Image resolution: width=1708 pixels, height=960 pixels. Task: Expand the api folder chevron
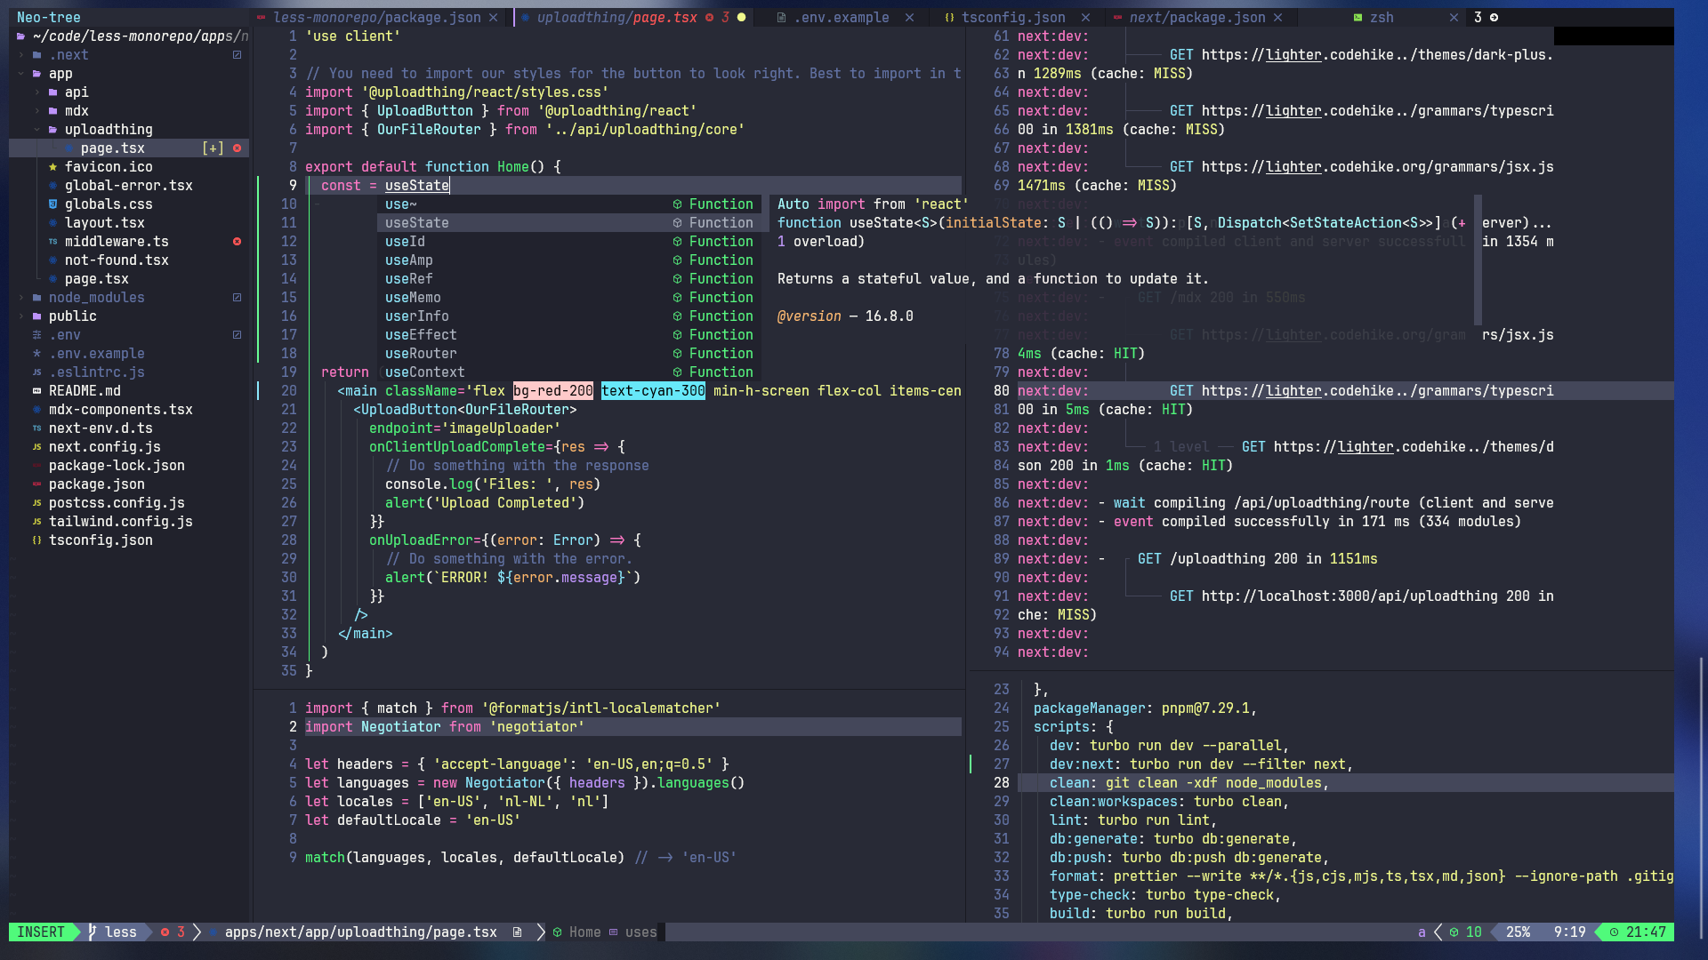click(36, 92)
